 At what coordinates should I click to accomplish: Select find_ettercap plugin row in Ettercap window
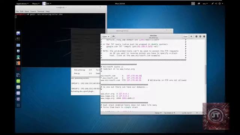click(x=86, y=70)
